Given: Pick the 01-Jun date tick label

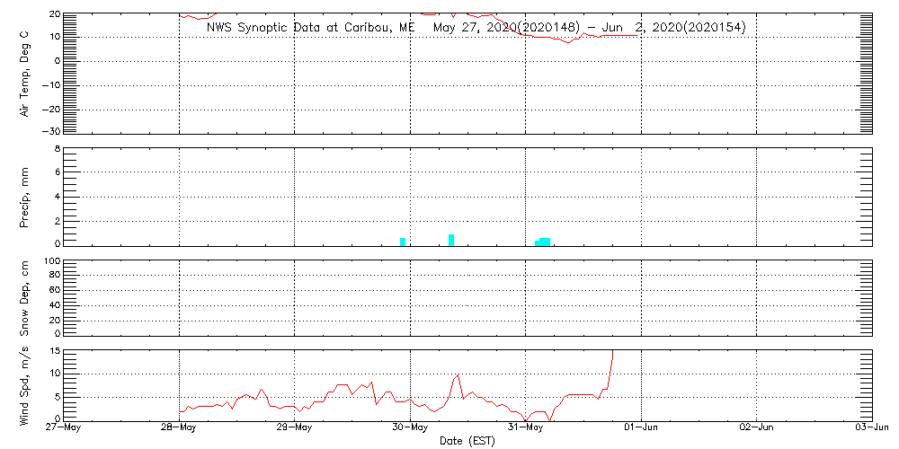Looking at the screenshot, I should (x=642, y=428).
